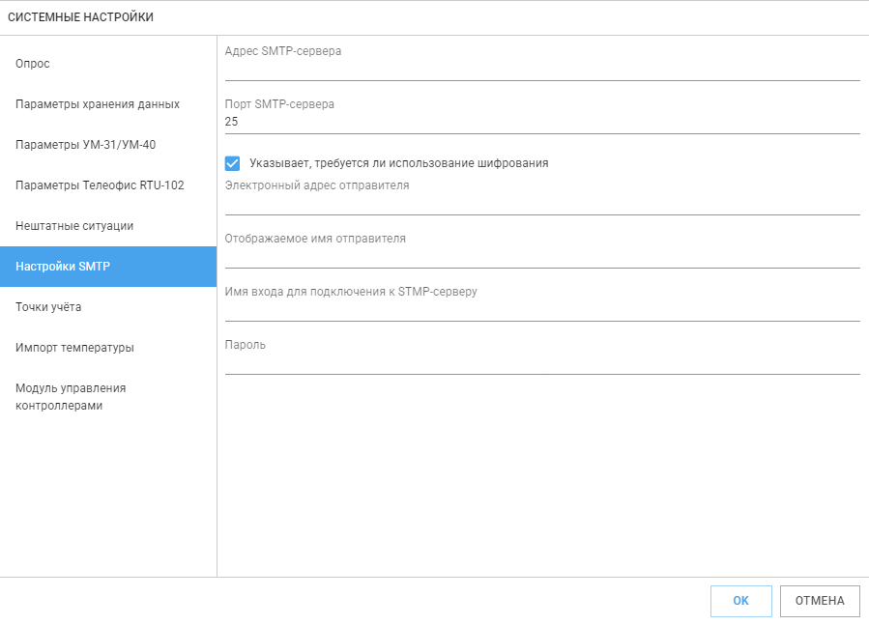Switch to Нештатные ситуации section
The height and width of the screenshot is (625, 869).
[108, 226]
